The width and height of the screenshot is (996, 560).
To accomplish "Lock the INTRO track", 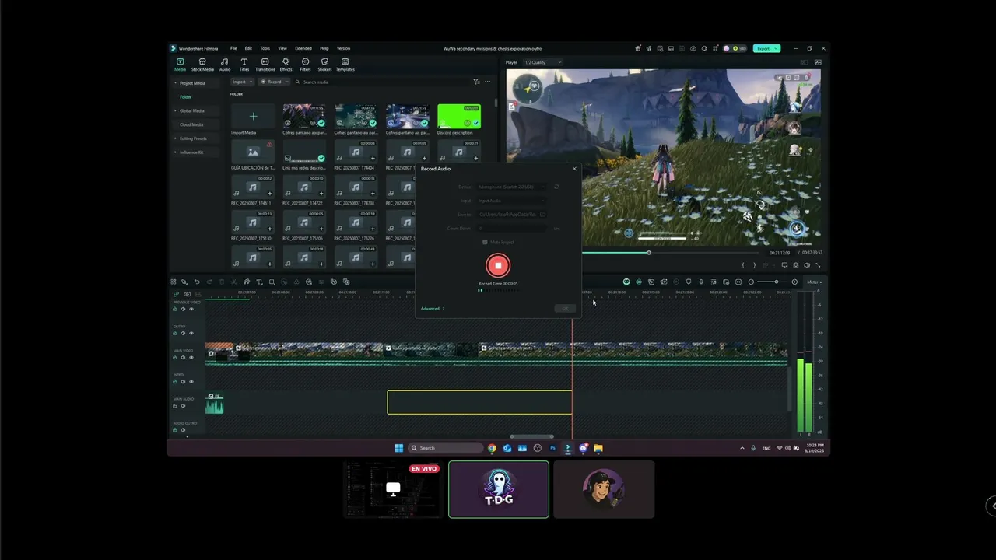I will (x=175, y=381).
